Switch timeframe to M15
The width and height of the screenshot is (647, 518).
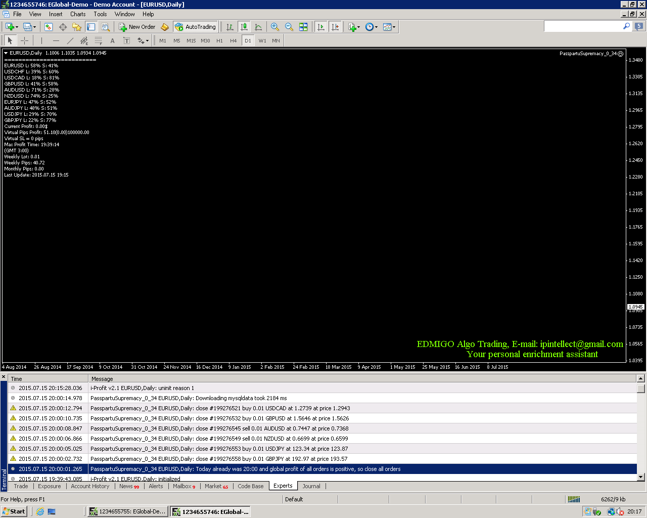(191, 40)
